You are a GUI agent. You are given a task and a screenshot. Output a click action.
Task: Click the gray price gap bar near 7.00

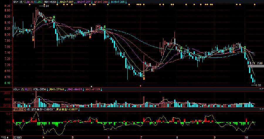click(256, 66)
